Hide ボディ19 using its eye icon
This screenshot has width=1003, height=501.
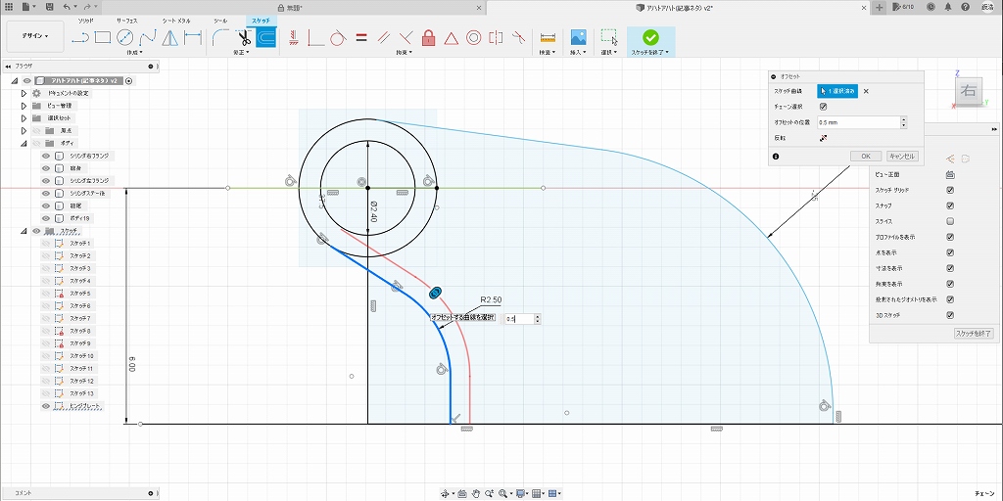46,218
